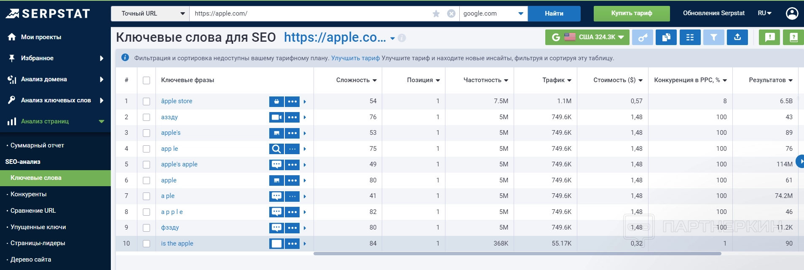Open the is the apple keyword link

(177, 243)
